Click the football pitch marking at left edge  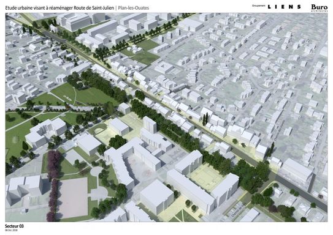[15, 140]
